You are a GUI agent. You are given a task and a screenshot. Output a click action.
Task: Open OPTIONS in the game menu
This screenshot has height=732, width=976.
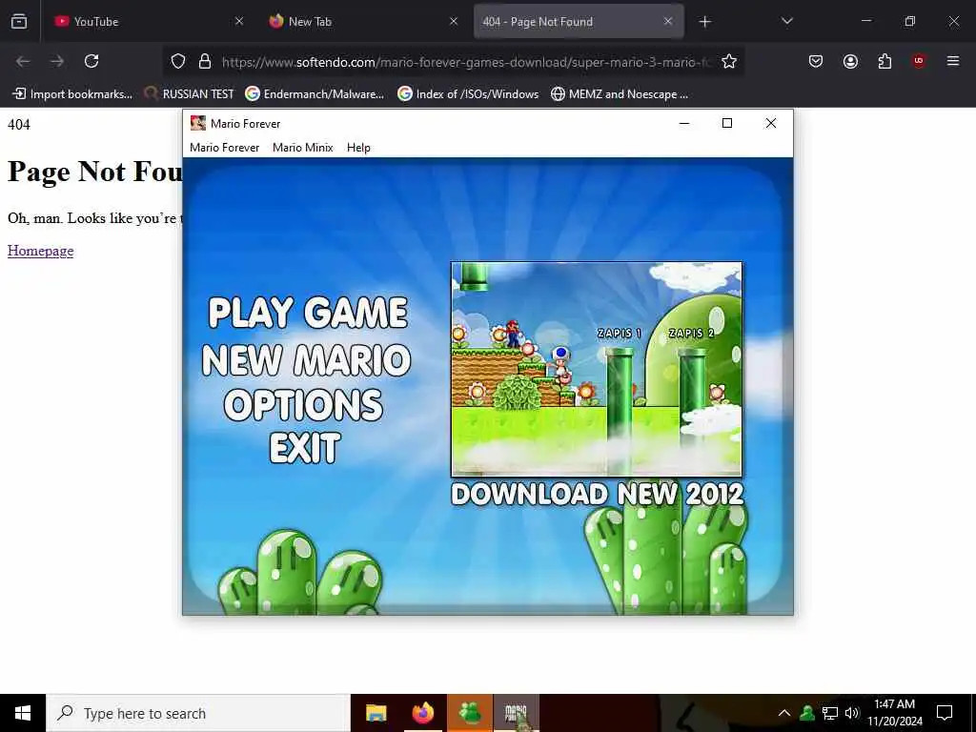[x=303, y=404]
